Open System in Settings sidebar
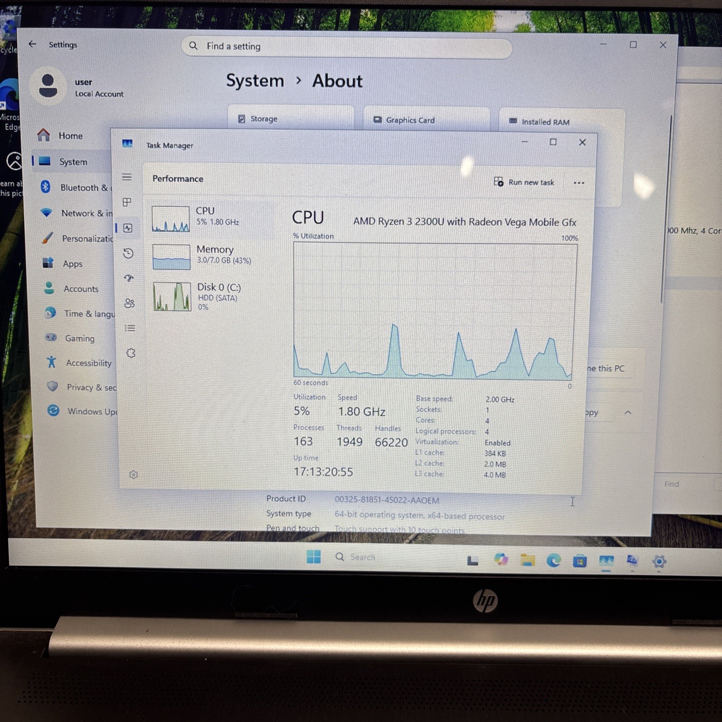The image size is (722, 722). (x=72, y=162)
